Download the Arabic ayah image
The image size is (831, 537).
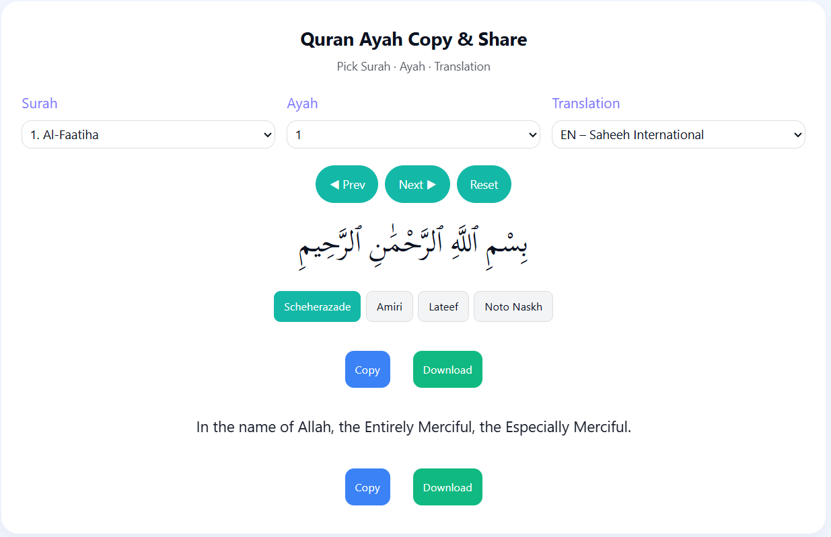pos(447,369)
